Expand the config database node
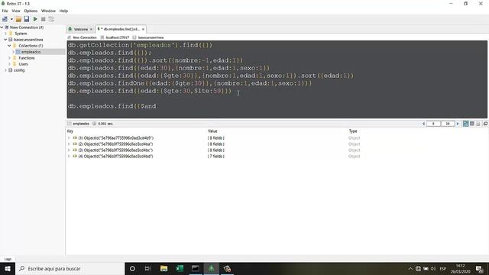Screen dimensions: 489x275 pos(5,70)
